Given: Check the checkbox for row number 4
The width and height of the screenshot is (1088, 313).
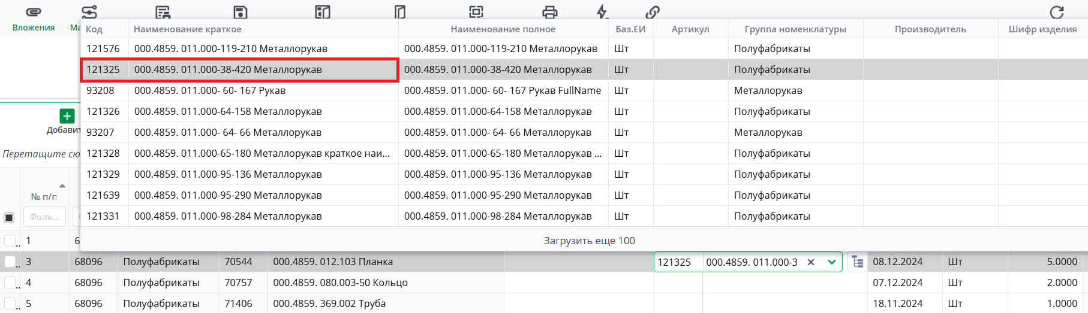Looking at the screenshot, I should (10, 282).
